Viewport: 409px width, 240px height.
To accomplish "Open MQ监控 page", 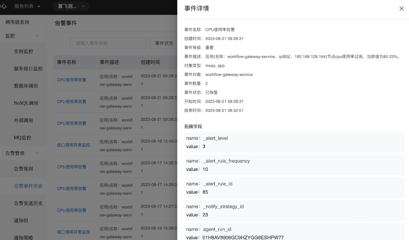I will [23, 138].
